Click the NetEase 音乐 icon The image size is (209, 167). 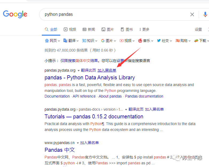click(140, 41)
